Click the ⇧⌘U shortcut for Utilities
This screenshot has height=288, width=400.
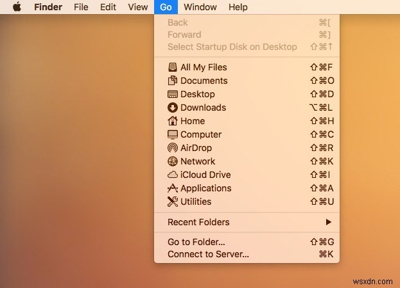322,202
